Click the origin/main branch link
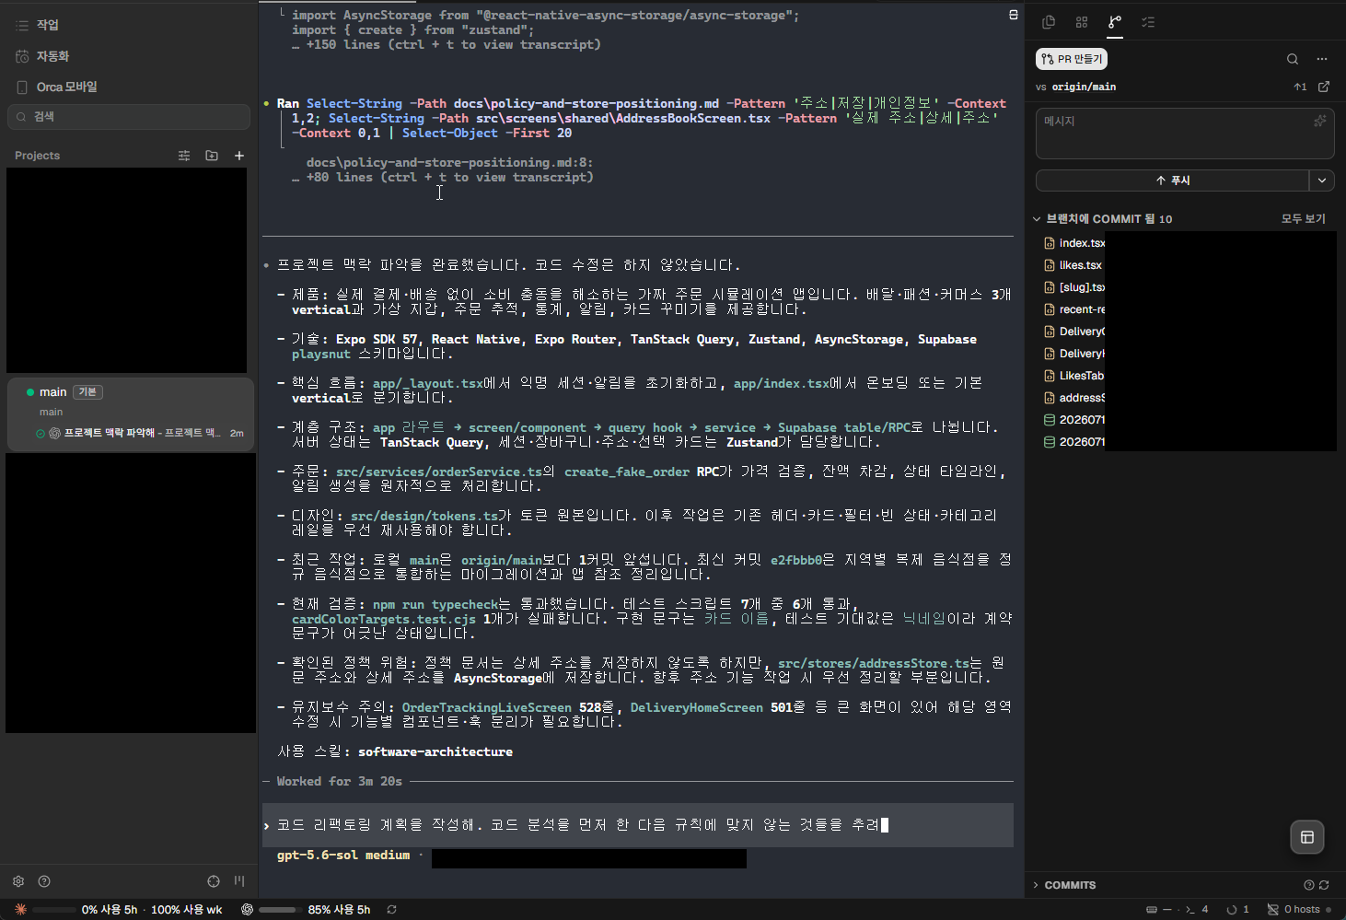Viewport: 1346px width, 920px height. click(x=1084, y=87)
